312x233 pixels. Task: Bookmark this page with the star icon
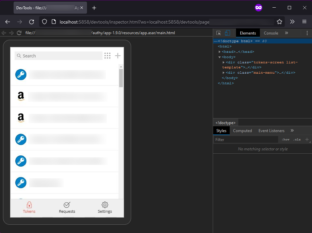[279, 22]
